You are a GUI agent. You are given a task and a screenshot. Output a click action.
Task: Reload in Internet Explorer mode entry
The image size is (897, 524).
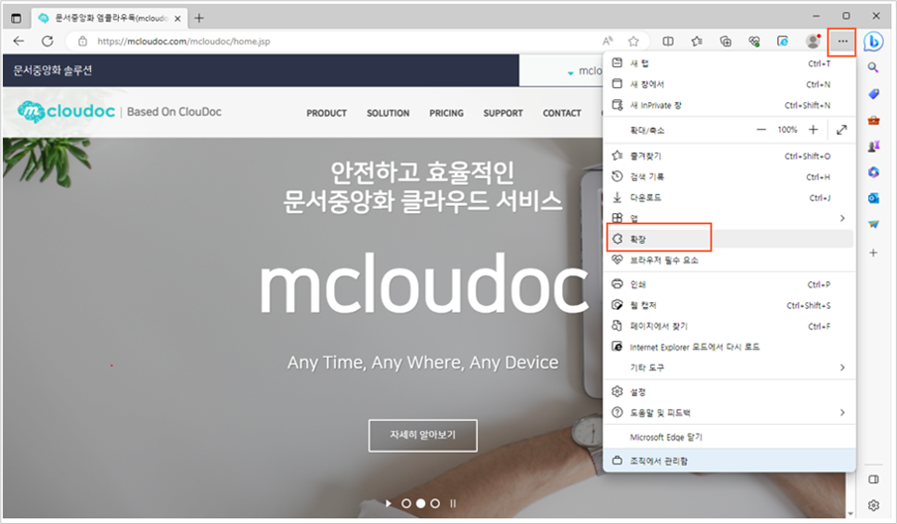point(729,347)
